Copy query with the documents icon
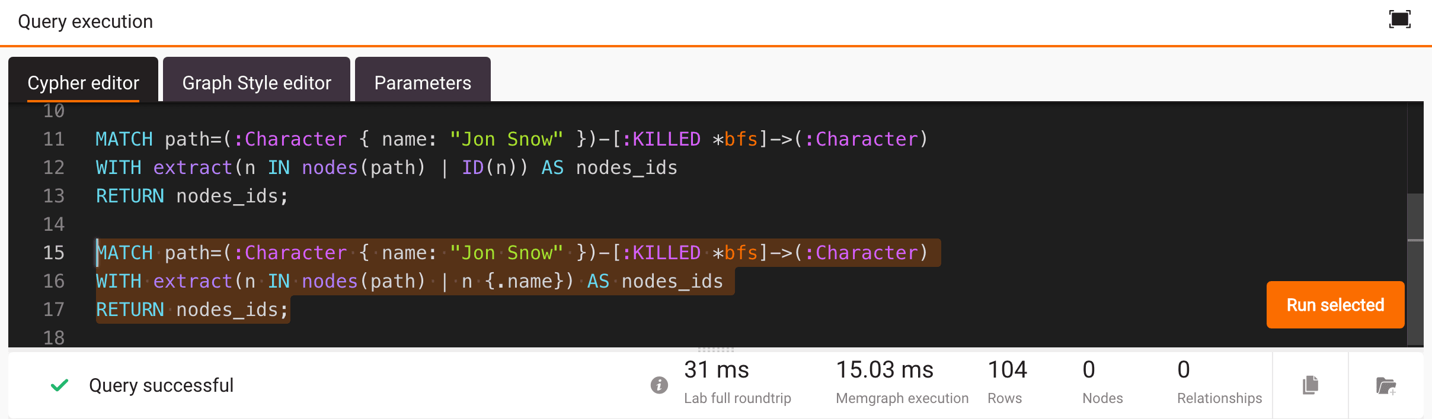The width and height of the screenshot is (1432, 419). 1310,385
